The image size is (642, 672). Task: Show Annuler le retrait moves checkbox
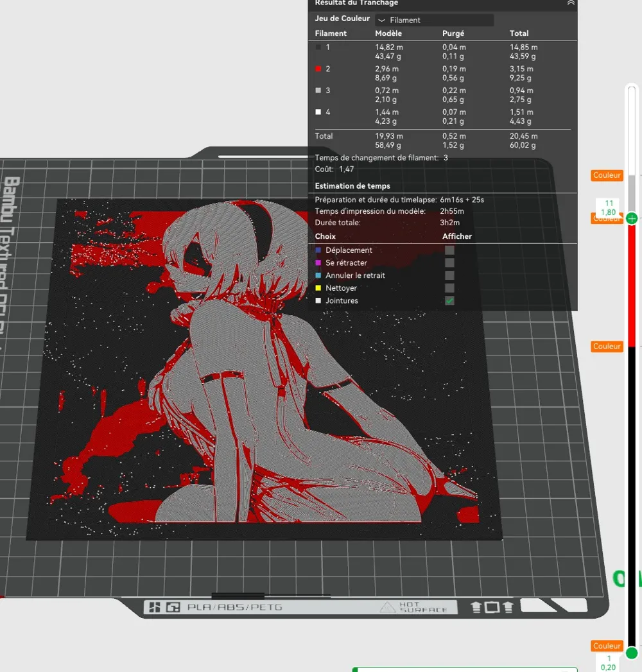[449, 275]
